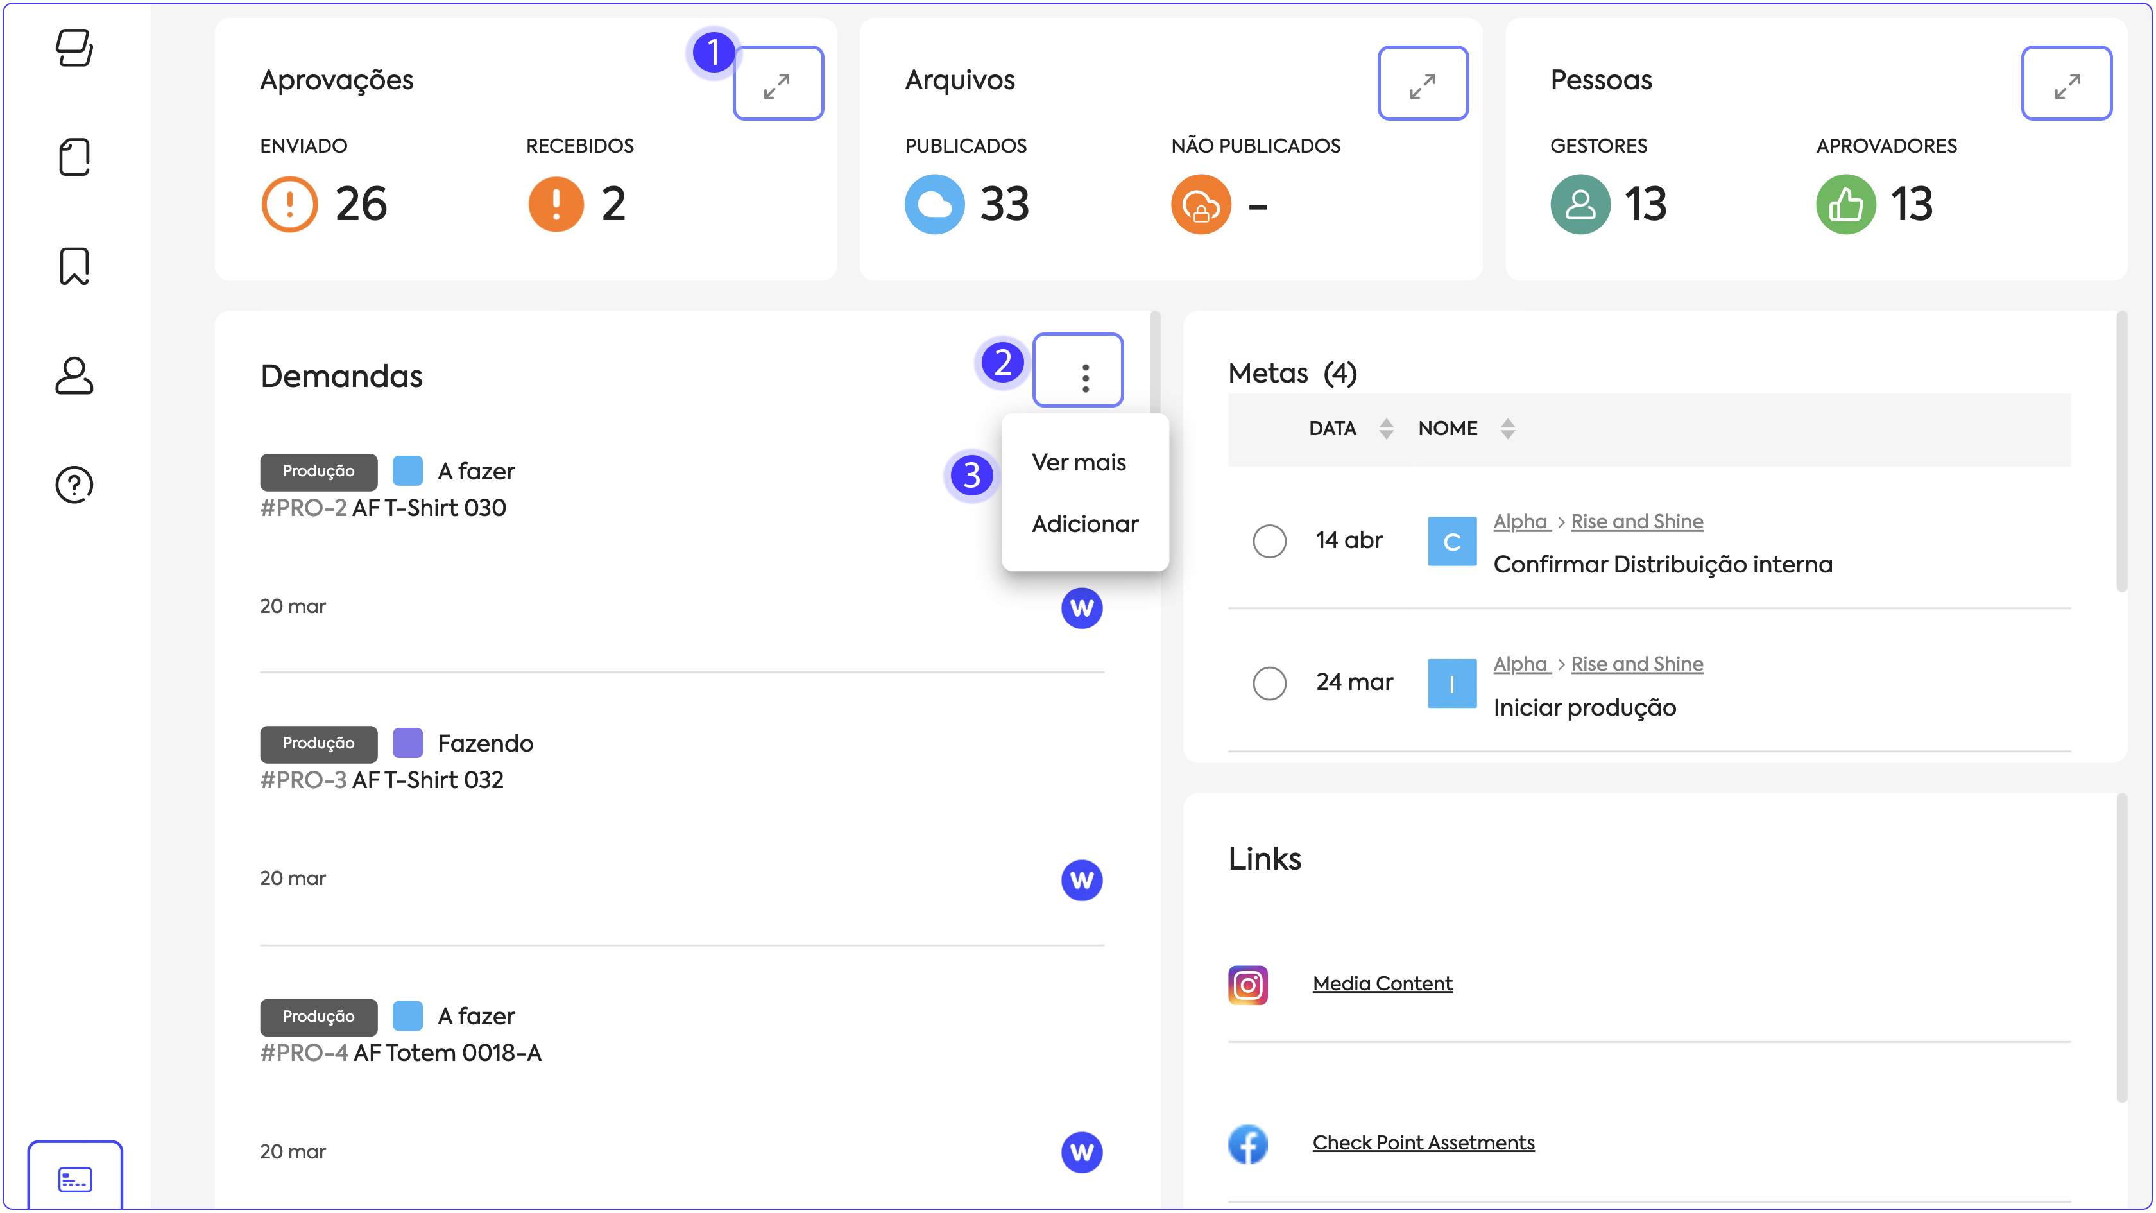
Task: Open the Demandas three-dot options menu
Action: (x=1078, y=371)
